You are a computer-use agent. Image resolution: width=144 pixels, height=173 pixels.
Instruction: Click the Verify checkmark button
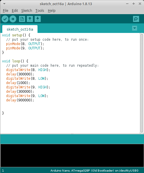coord(5,19)
